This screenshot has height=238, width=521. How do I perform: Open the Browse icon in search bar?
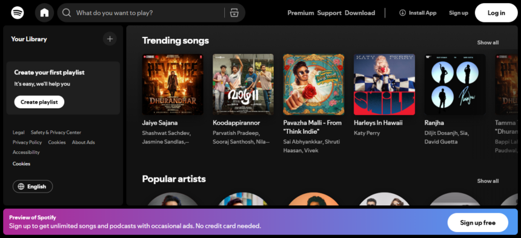(234, 13)
